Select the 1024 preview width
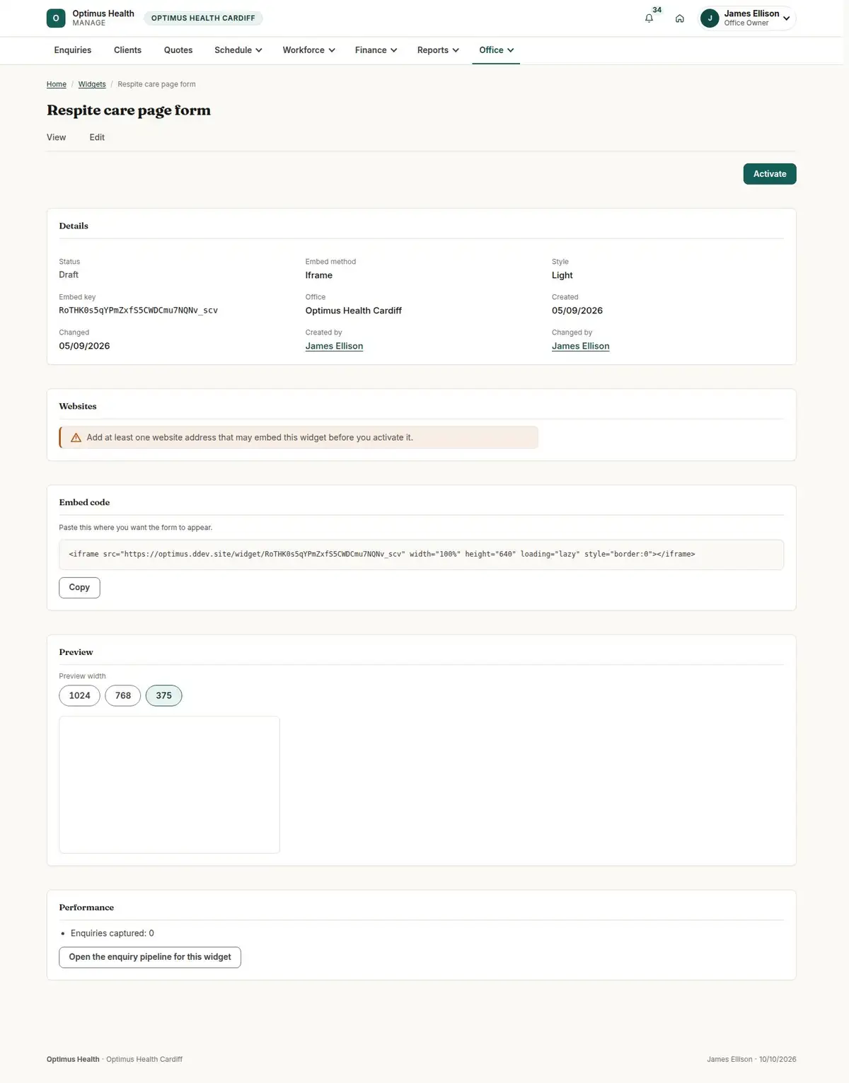 [79, 696]
